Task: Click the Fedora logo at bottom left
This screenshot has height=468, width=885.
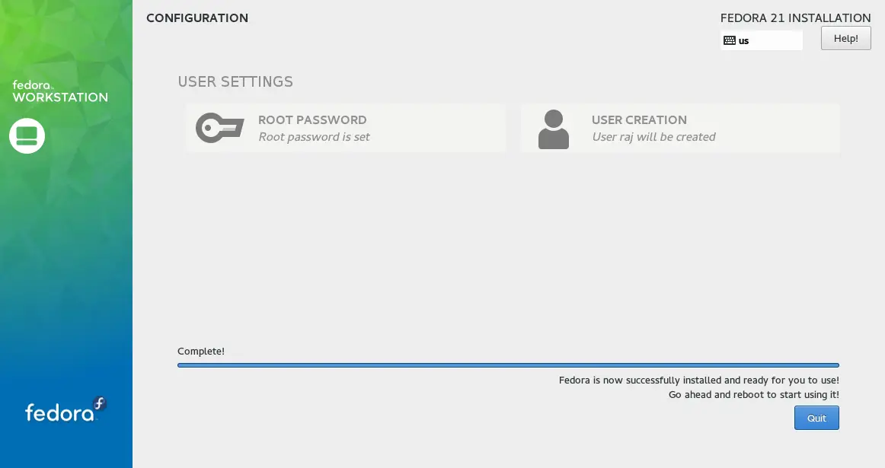Action: pyautogui.click(x=65, y=410)
